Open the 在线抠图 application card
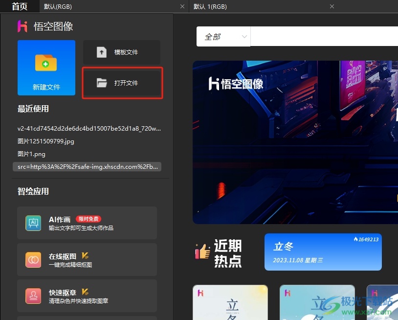This screenshot has height=320, width=398. [x=87, y=259]
